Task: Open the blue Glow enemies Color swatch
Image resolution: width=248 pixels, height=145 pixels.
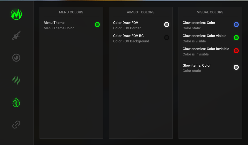Action: (x=236, y=25)
